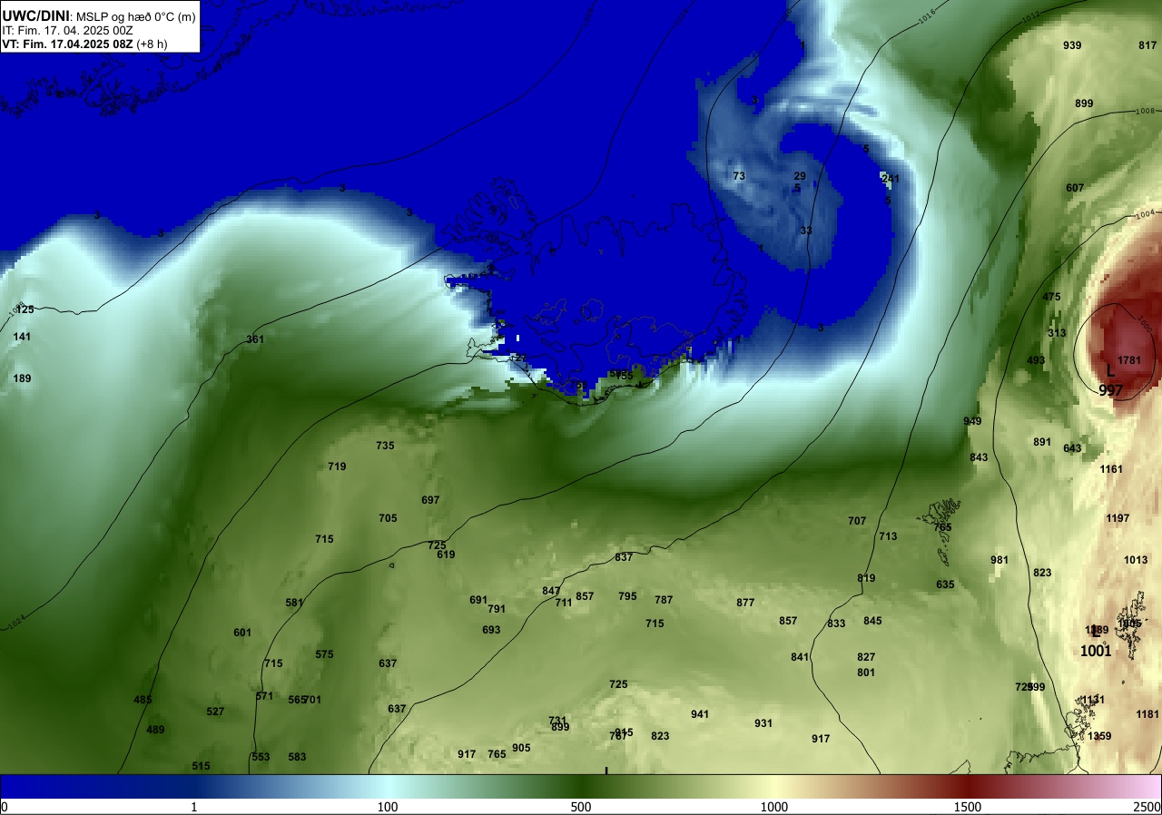Click the 997 pressure value
The image size is (1162, 815).
pyautogui.click(x=1111, y=390)
